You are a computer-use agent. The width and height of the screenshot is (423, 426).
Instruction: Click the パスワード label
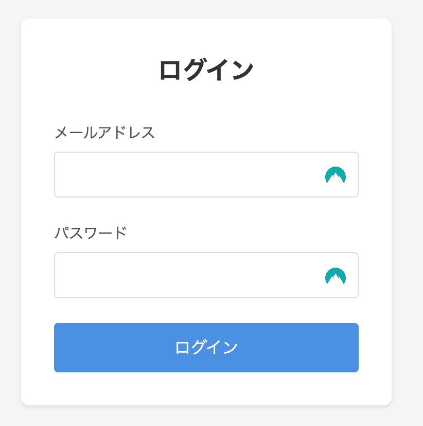tap(91, 233)
